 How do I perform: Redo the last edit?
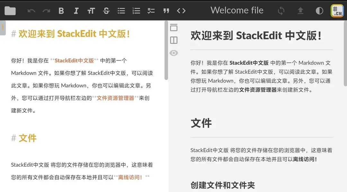[x=46, y=10]
